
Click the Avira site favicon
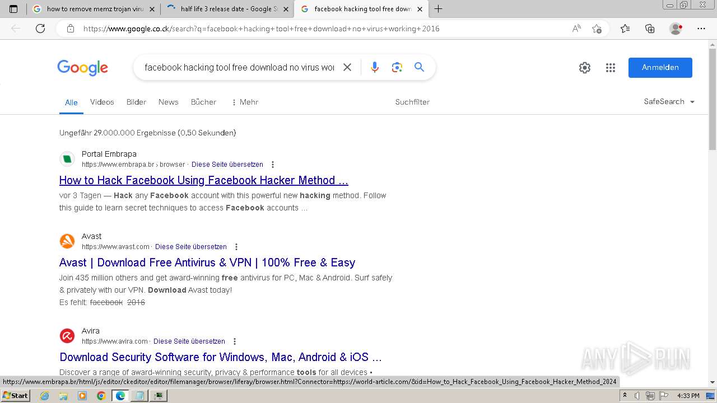(x=67, y=336)
